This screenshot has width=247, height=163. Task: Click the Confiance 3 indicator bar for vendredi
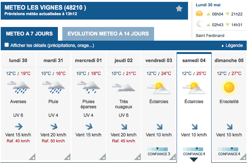[157, 149]
